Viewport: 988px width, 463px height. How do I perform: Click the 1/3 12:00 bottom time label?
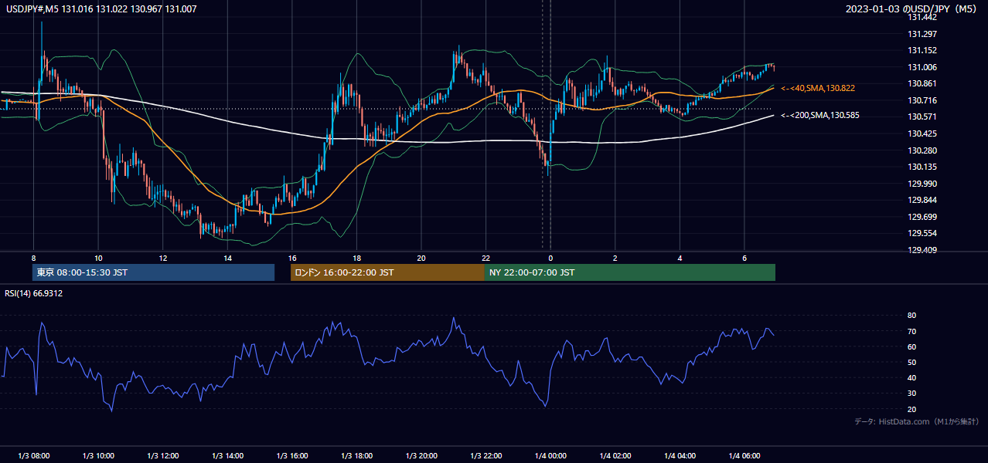pyautogui.click(x=162, y=456)
